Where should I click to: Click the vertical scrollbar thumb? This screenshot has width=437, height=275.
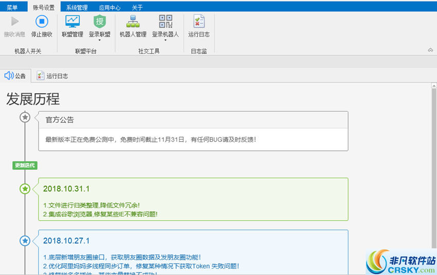(x=434, y=168)
